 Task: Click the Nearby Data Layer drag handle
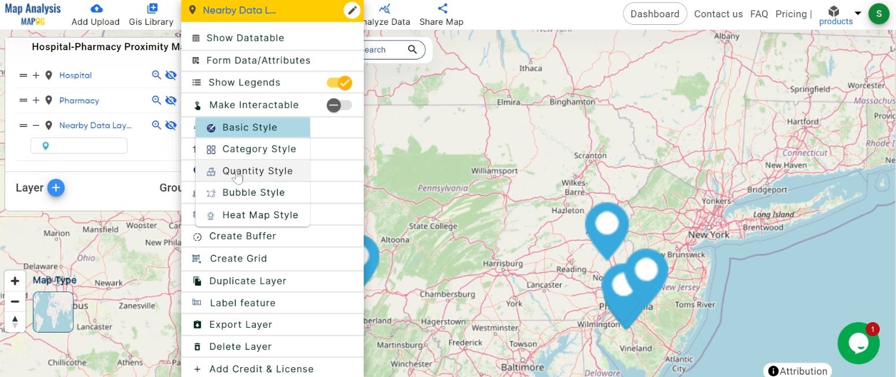coord(23,125)
